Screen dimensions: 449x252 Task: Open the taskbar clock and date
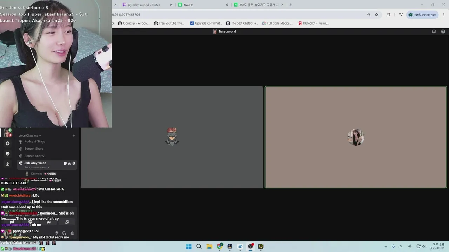438,246
